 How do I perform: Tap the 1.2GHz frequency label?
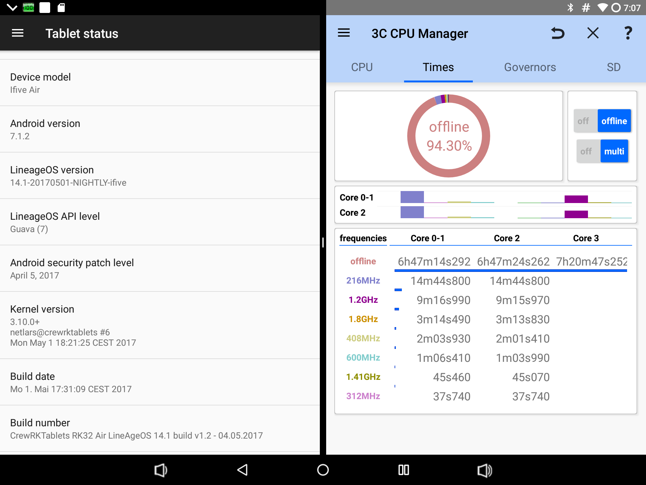(x=363, y=300)
